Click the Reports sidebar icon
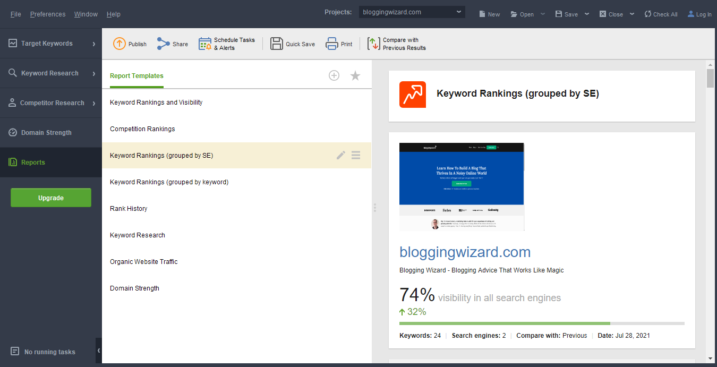This screenshot has height=367, width=717. coord(13,163)
